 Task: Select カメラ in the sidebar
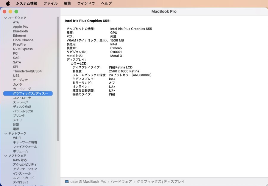coord(18,84)
